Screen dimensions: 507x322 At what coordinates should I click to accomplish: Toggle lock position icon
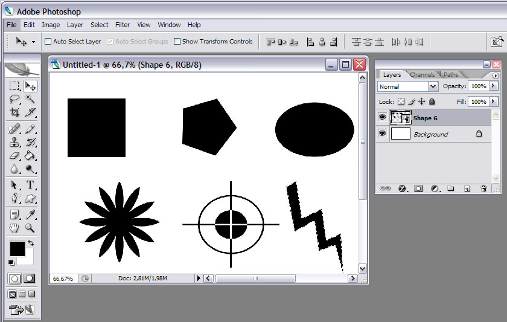[x=421, y=101]
